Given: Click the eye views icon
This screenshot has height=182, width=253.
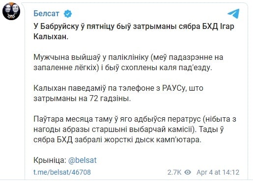Looking at the screenshot, I should point(188,172).
